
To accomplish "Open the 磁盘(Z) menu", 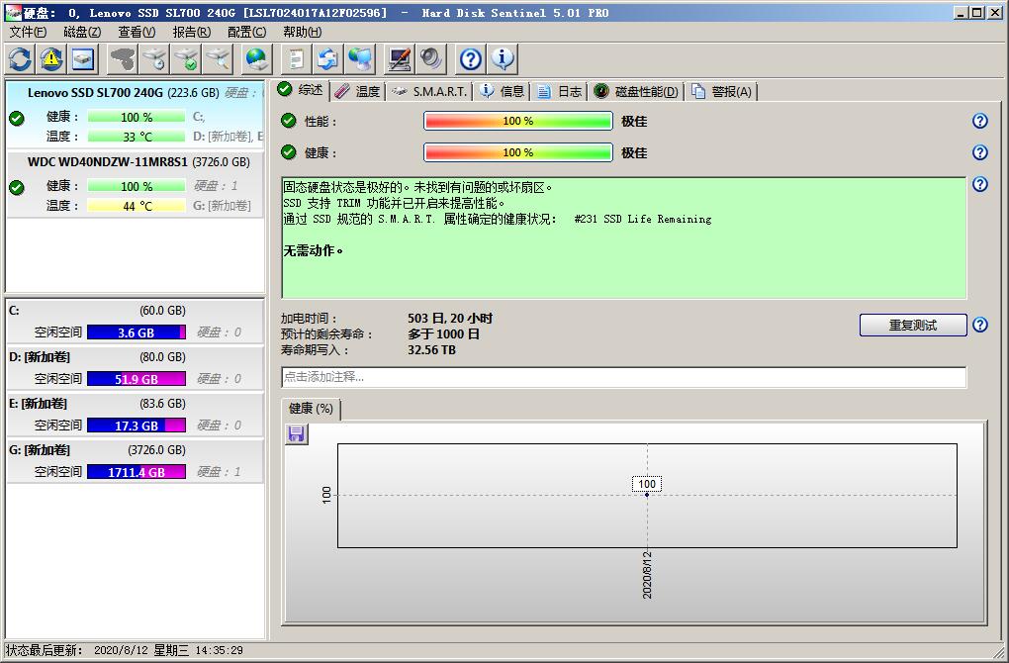I will (x=82, y=32).
